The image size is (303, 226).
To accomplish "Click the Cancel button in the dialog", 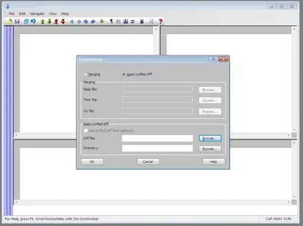I will coord(148,162).
